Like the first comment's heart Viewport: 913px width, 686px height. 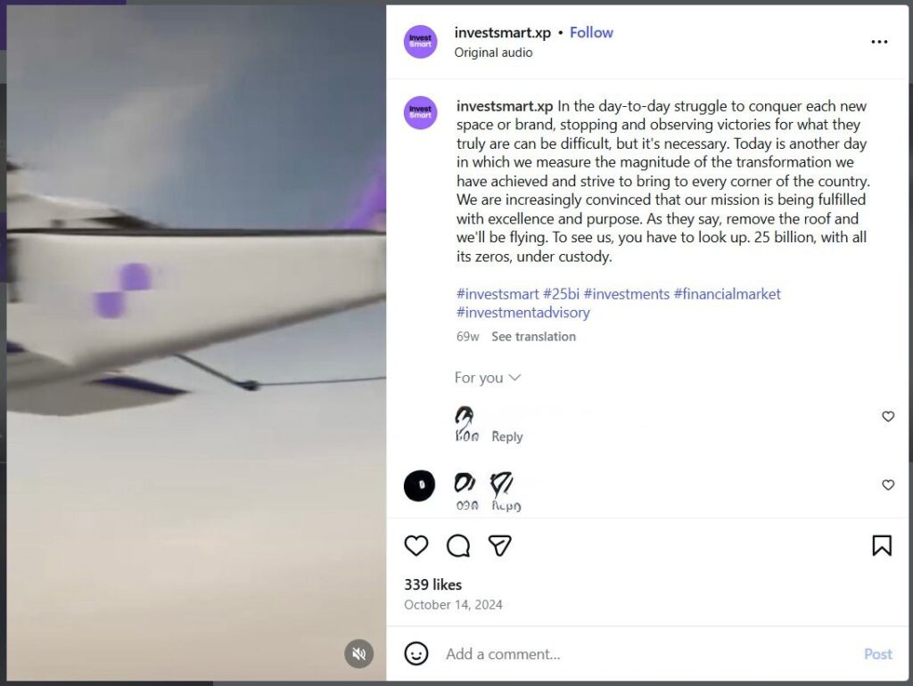(x=888, y=416)
